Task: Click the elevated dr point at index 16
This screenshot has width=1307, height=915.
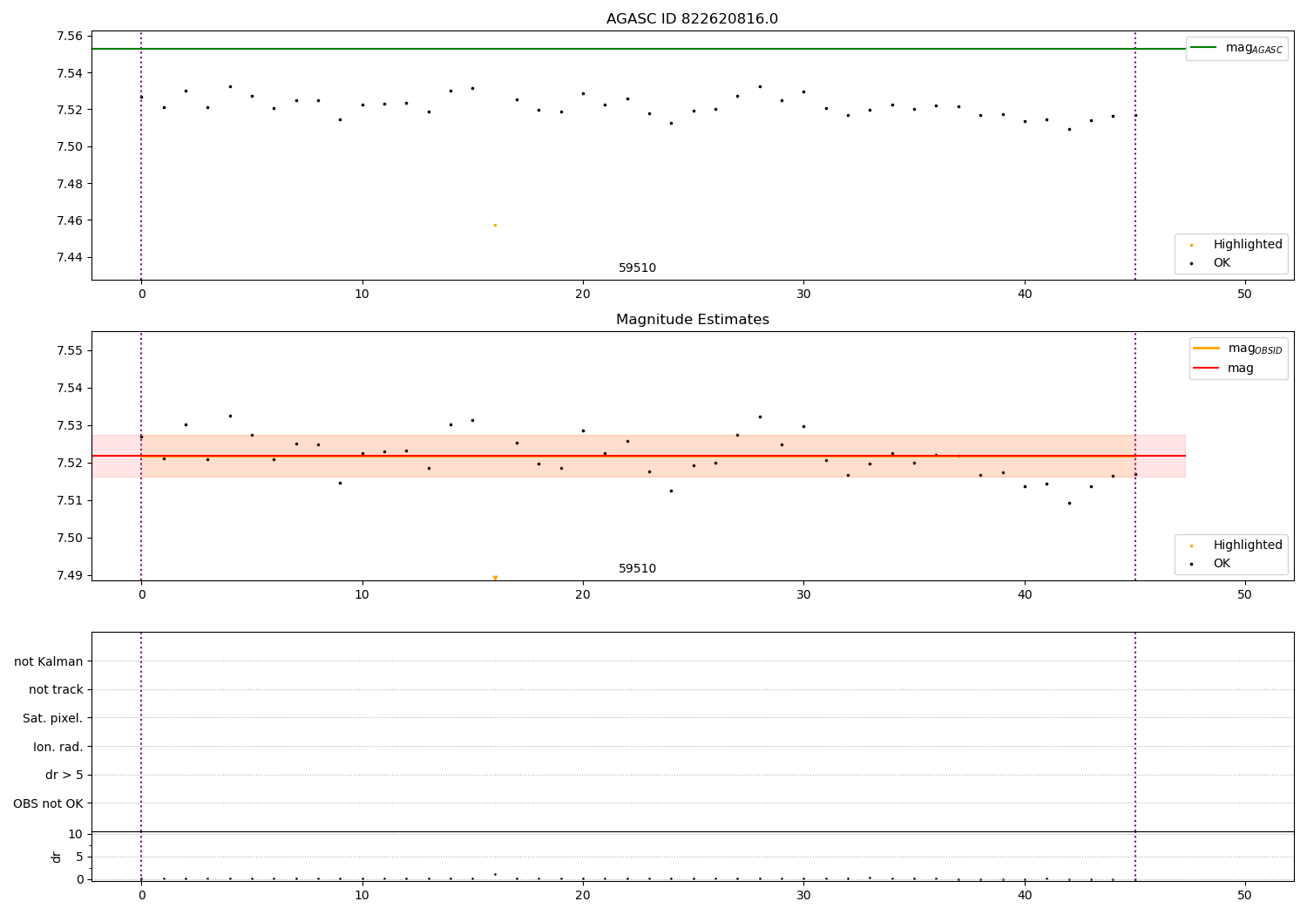Action: click(495, 874)
